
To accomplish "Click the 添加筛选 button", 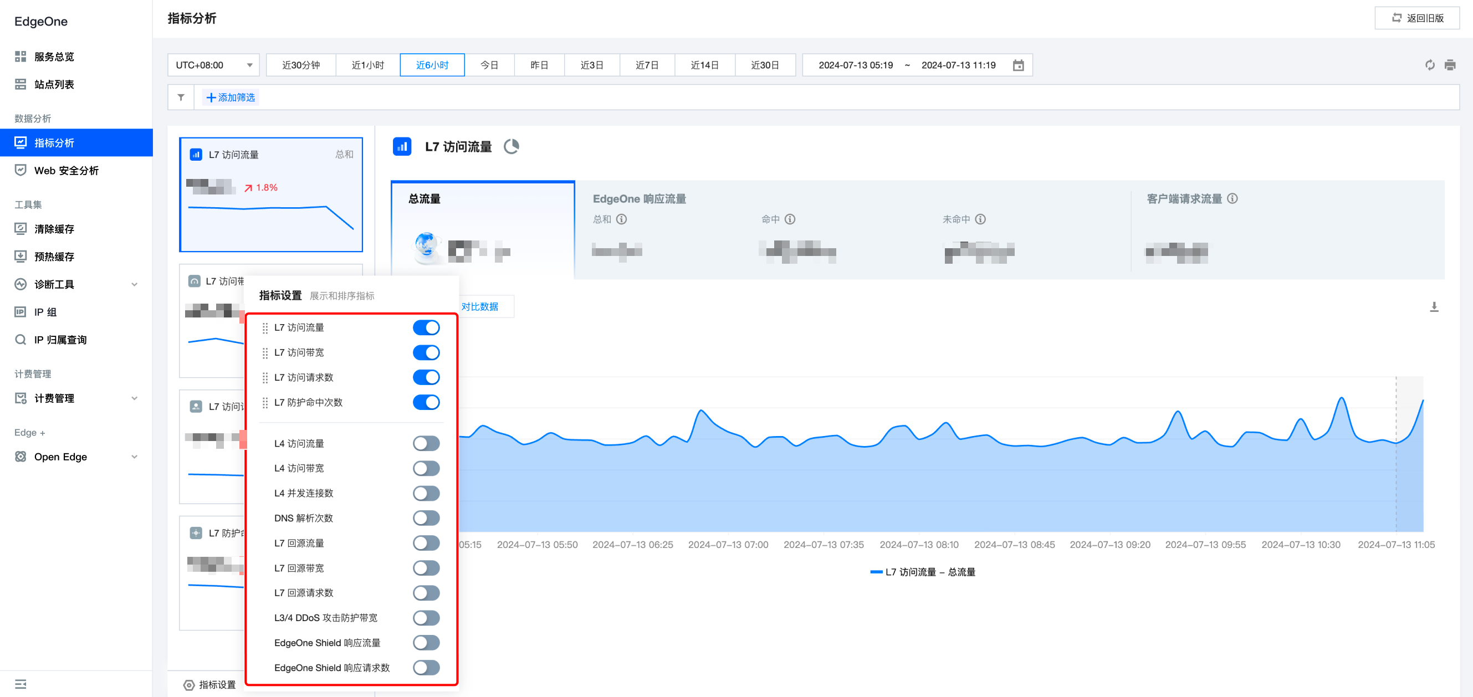I will [x=231, y=97].
